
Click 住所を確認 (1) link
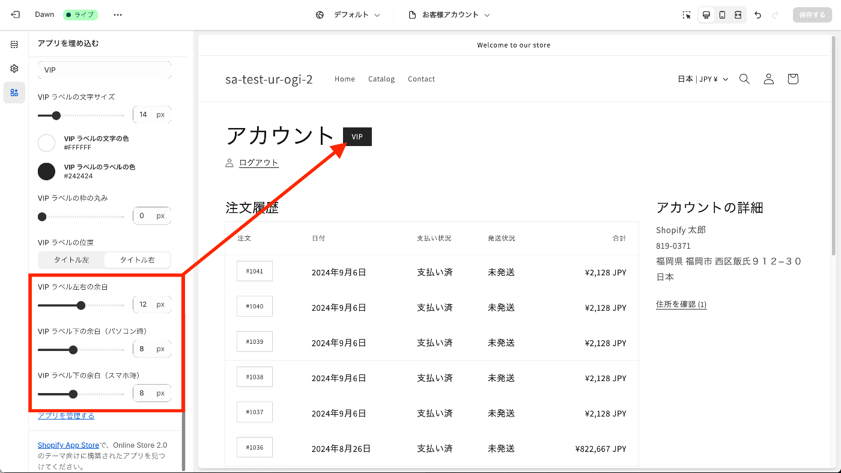(681, 305)
